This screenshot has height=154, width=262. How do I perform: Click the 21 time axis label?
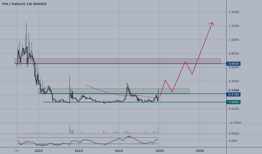coord(17,151)
